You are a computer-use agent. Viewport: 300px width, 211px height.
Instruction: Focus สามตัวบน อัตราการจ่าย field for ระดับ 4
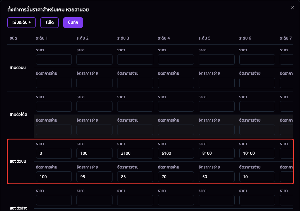tap(176, 83)
